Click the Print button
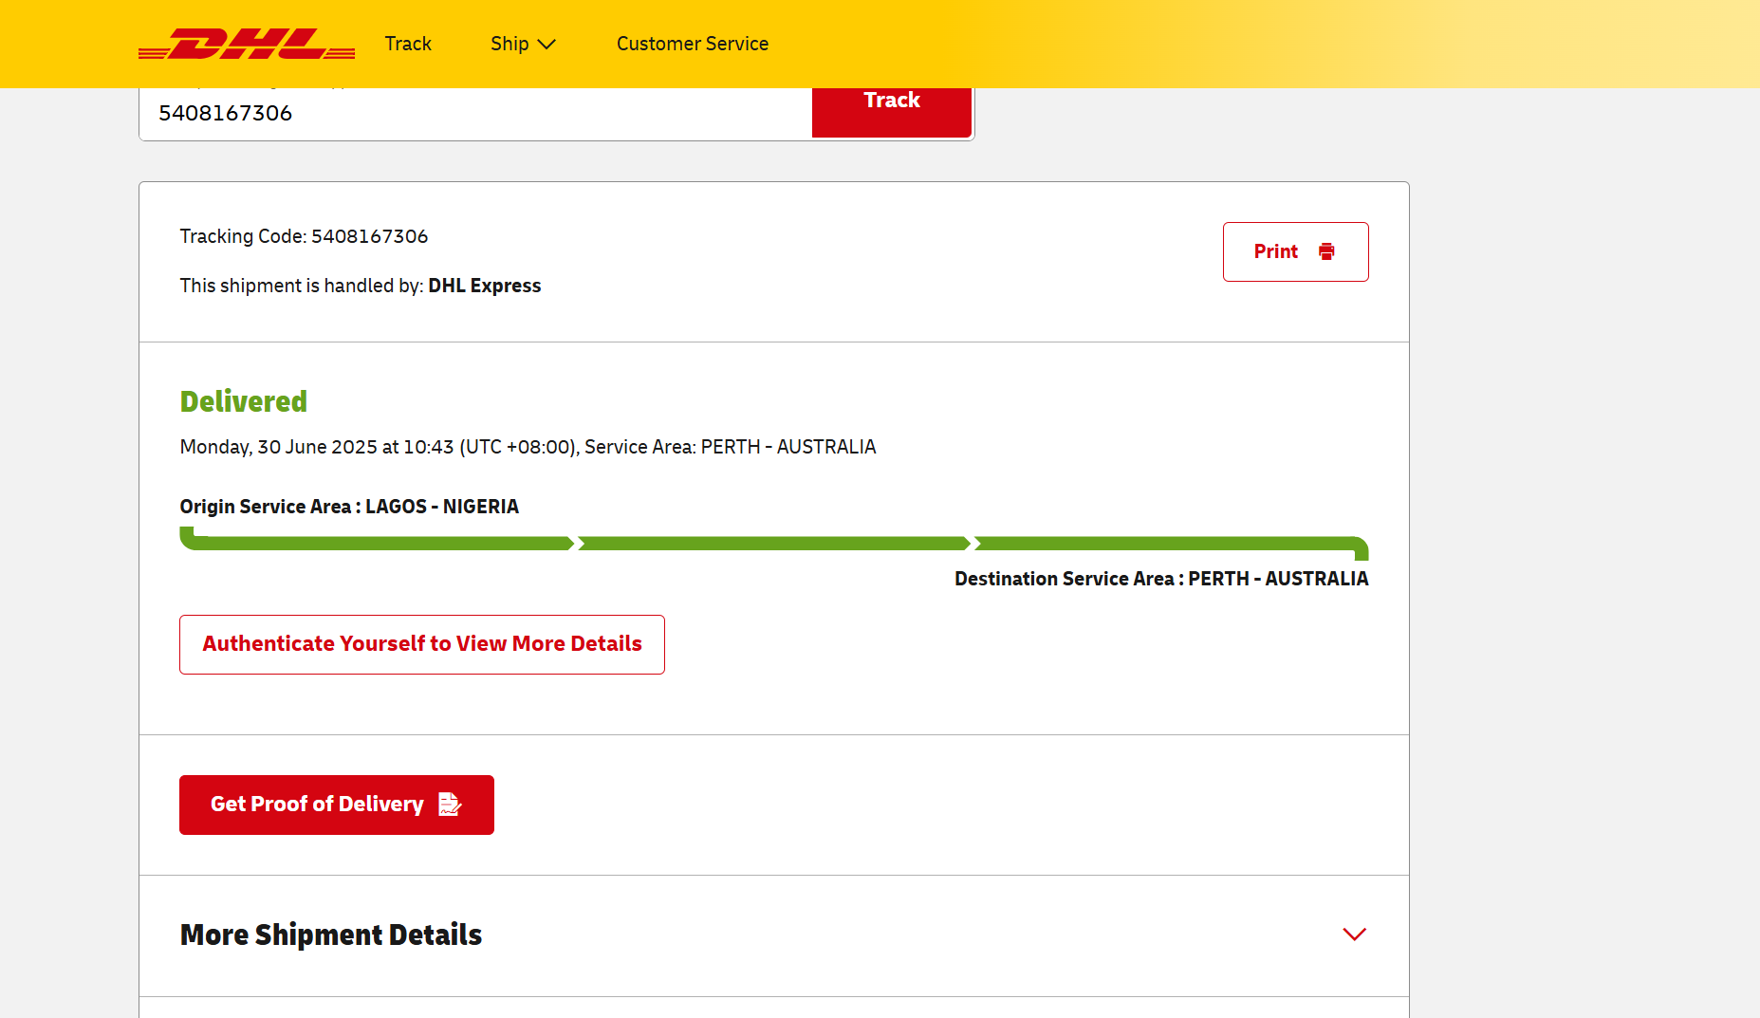Image resolution: width=1760 pixels, height=1018 pixels. click(x=1296, y=251)
